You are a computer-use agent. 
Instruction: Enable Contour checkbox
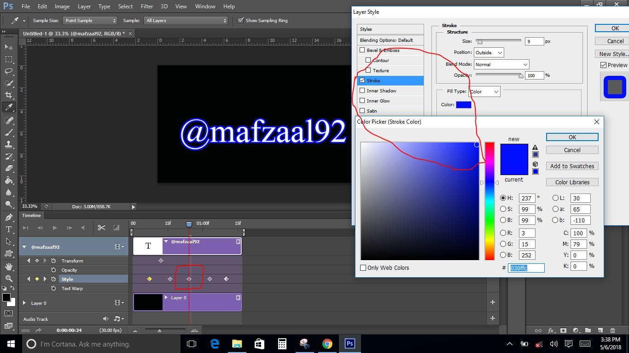coord(368,60)
